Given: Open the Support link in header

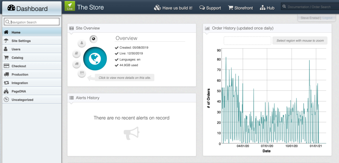Looking at the screenshot, I should point(210,8).
